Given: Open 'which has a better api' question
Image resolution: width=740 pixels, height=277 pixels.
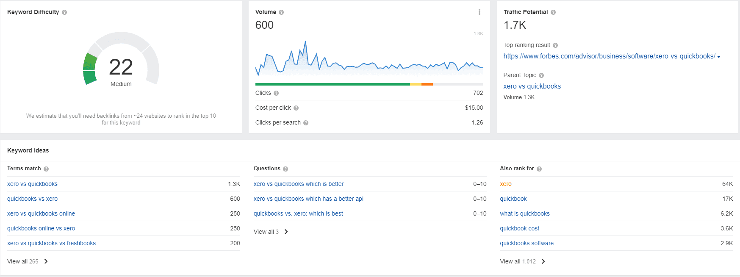Looking at the screenshot, I should tap(308, 199).
